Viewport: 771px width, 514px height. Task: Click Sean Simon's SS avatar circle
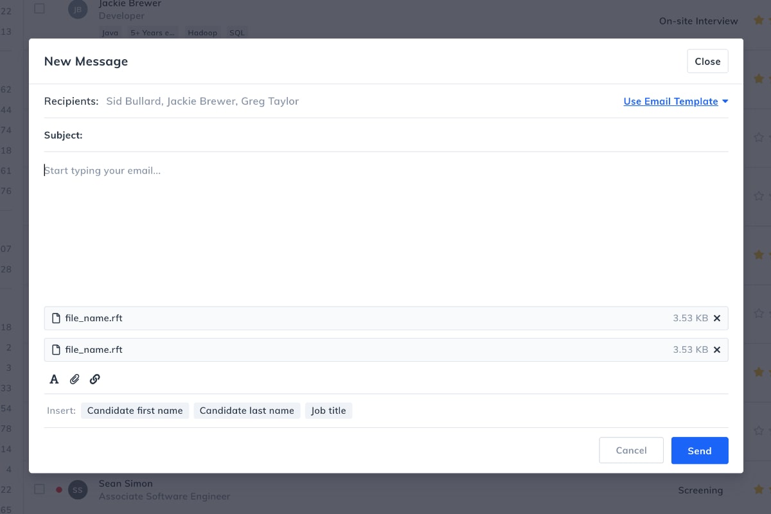(x=78, y=490)
